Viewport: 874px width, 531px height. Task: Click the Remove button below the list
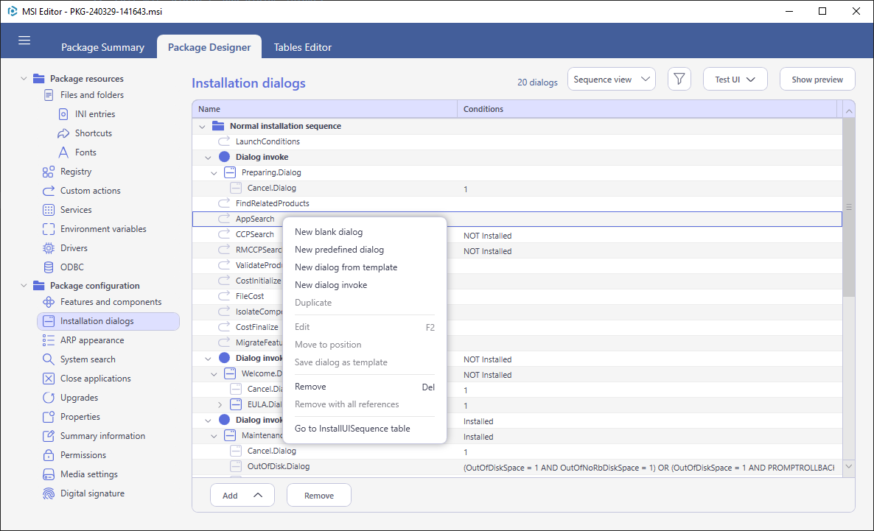(319, 496)
